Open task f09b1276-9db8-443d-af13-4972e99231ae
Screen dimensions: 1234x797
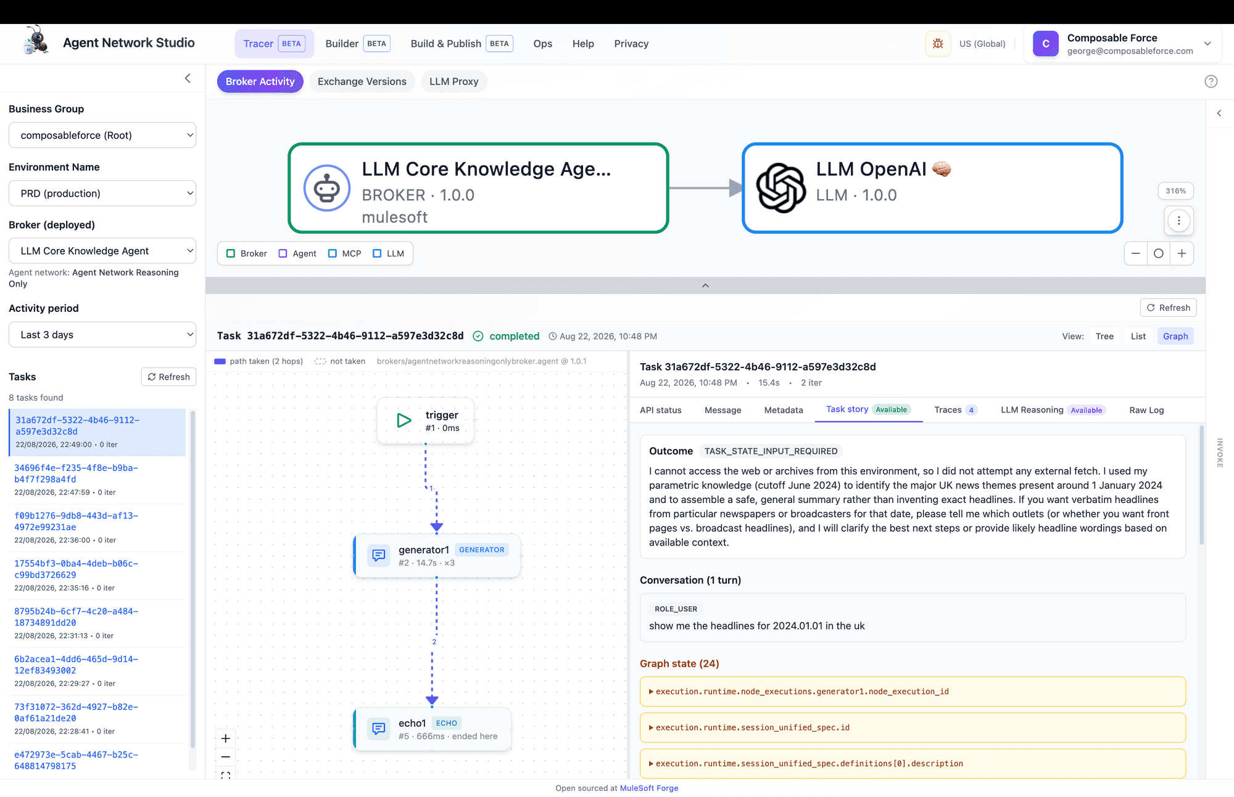tap(97, 528)
